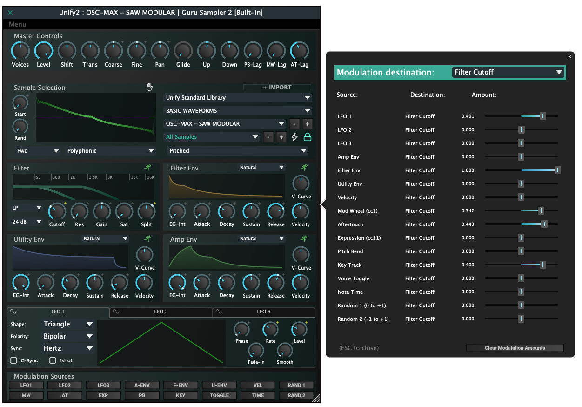Click the Res knob in Filter

80,211
